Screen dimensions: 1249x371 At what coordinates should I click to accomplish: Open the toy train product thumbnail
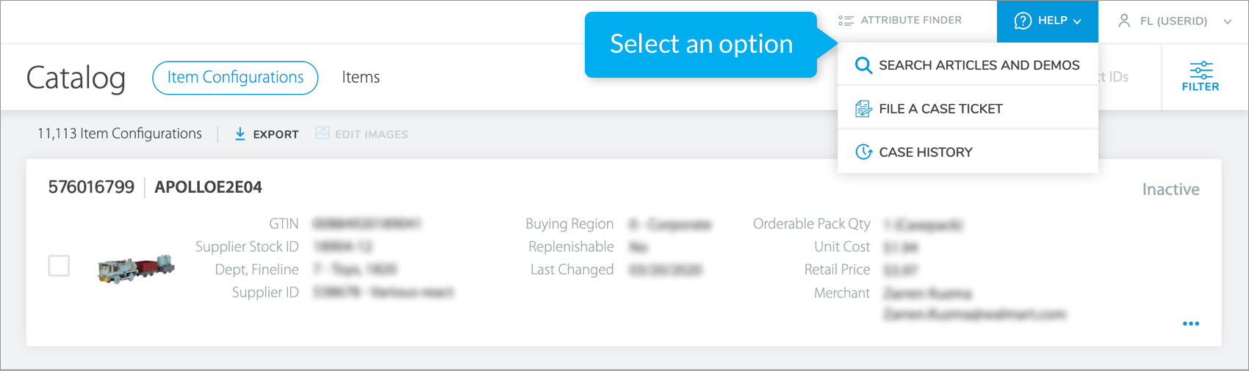coord(136,269)
